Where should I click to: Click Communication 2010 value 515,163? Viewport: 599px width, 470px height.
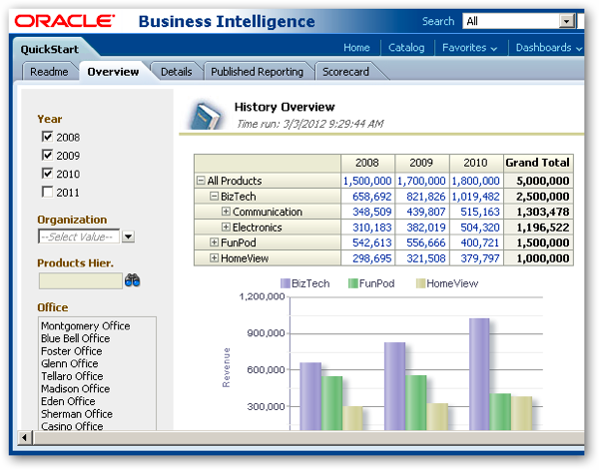click(480, 212)
